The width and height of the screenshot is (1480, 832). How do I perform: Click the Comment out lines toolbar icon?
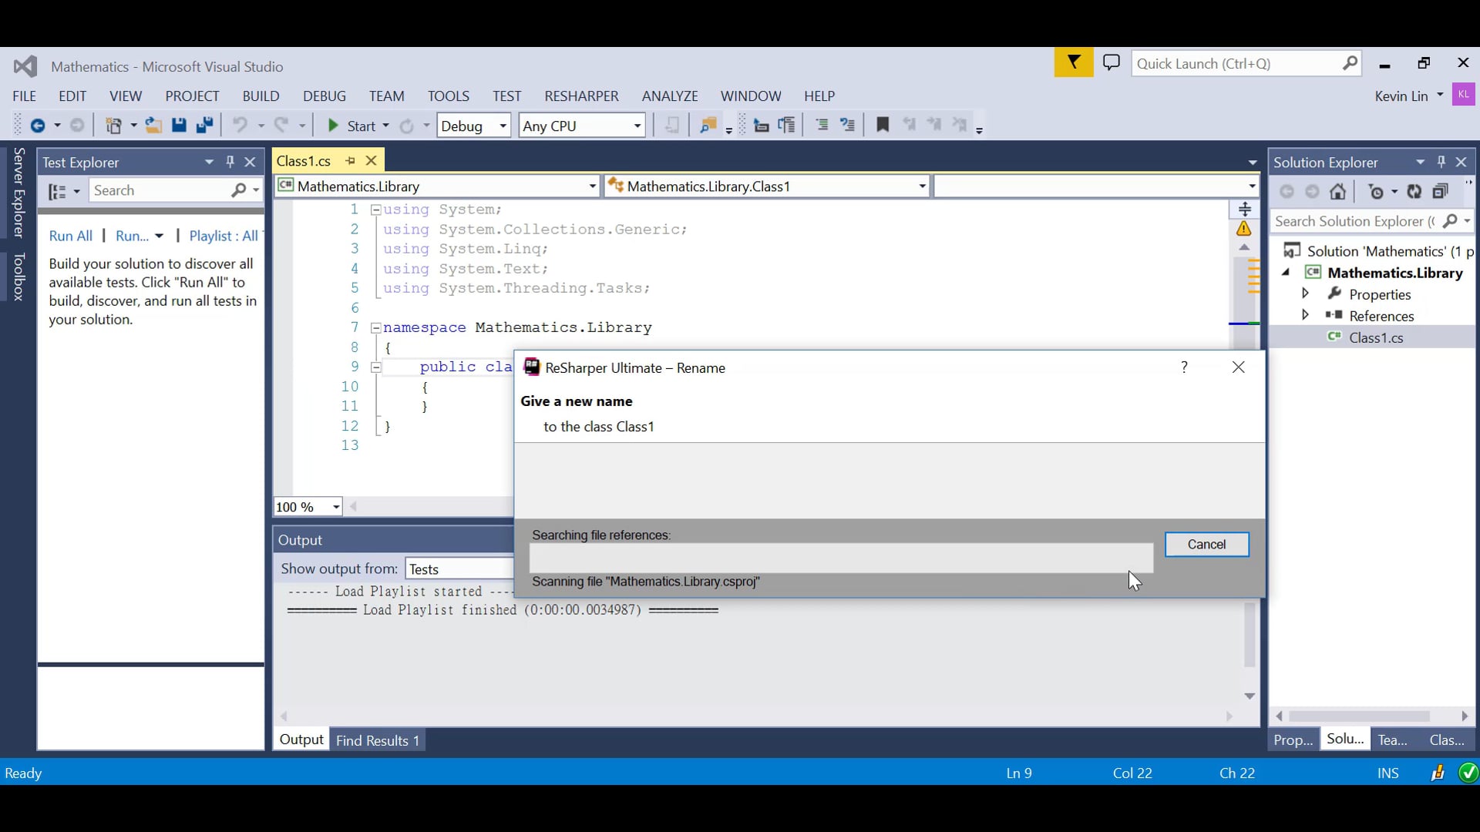click(x=822, y=125)
